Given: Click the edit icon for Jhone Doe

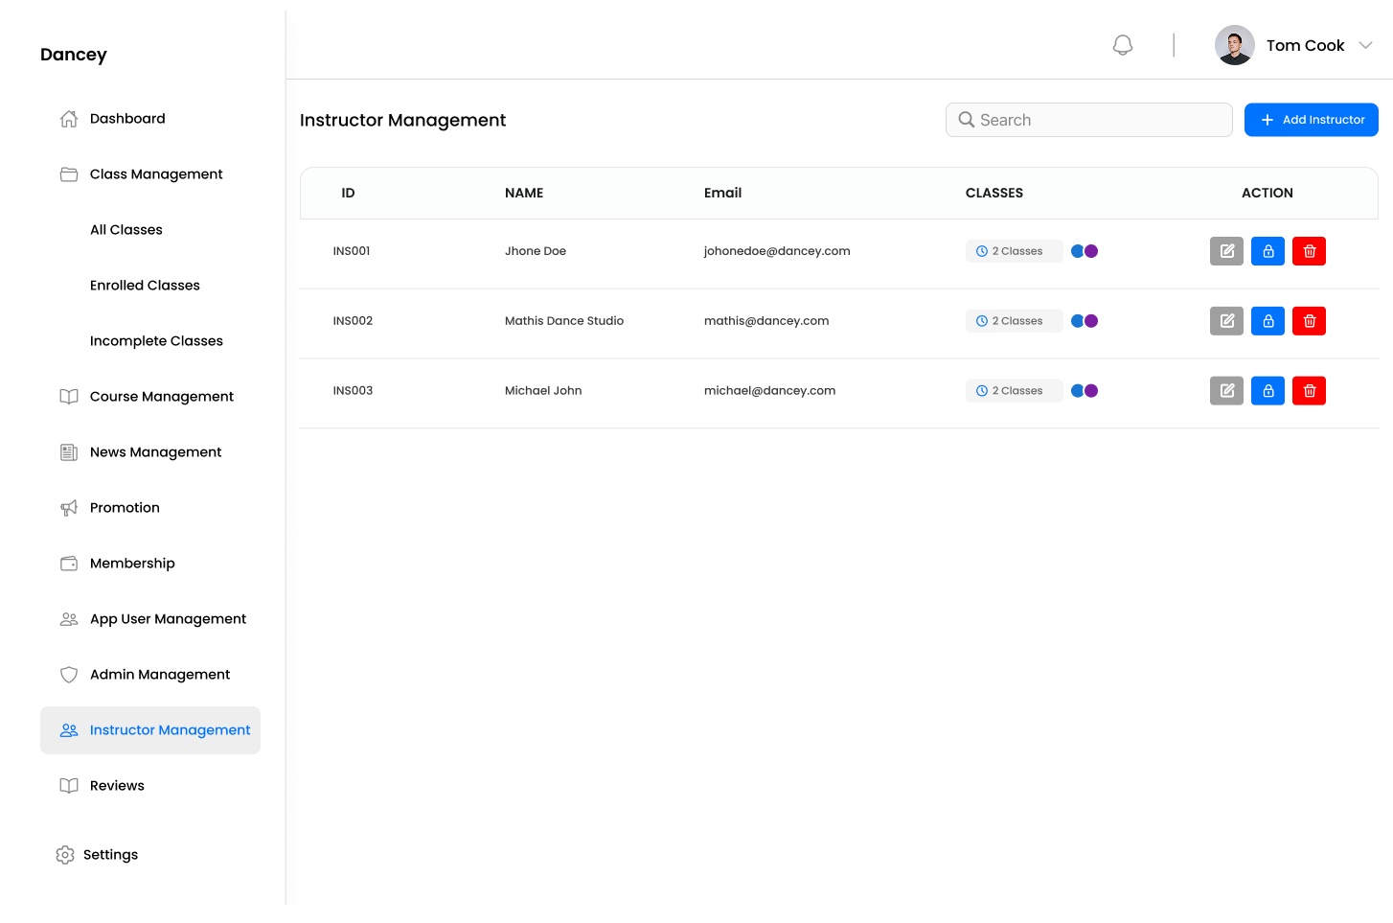Looking at the screenshot, I should (x=1226, y=251).
